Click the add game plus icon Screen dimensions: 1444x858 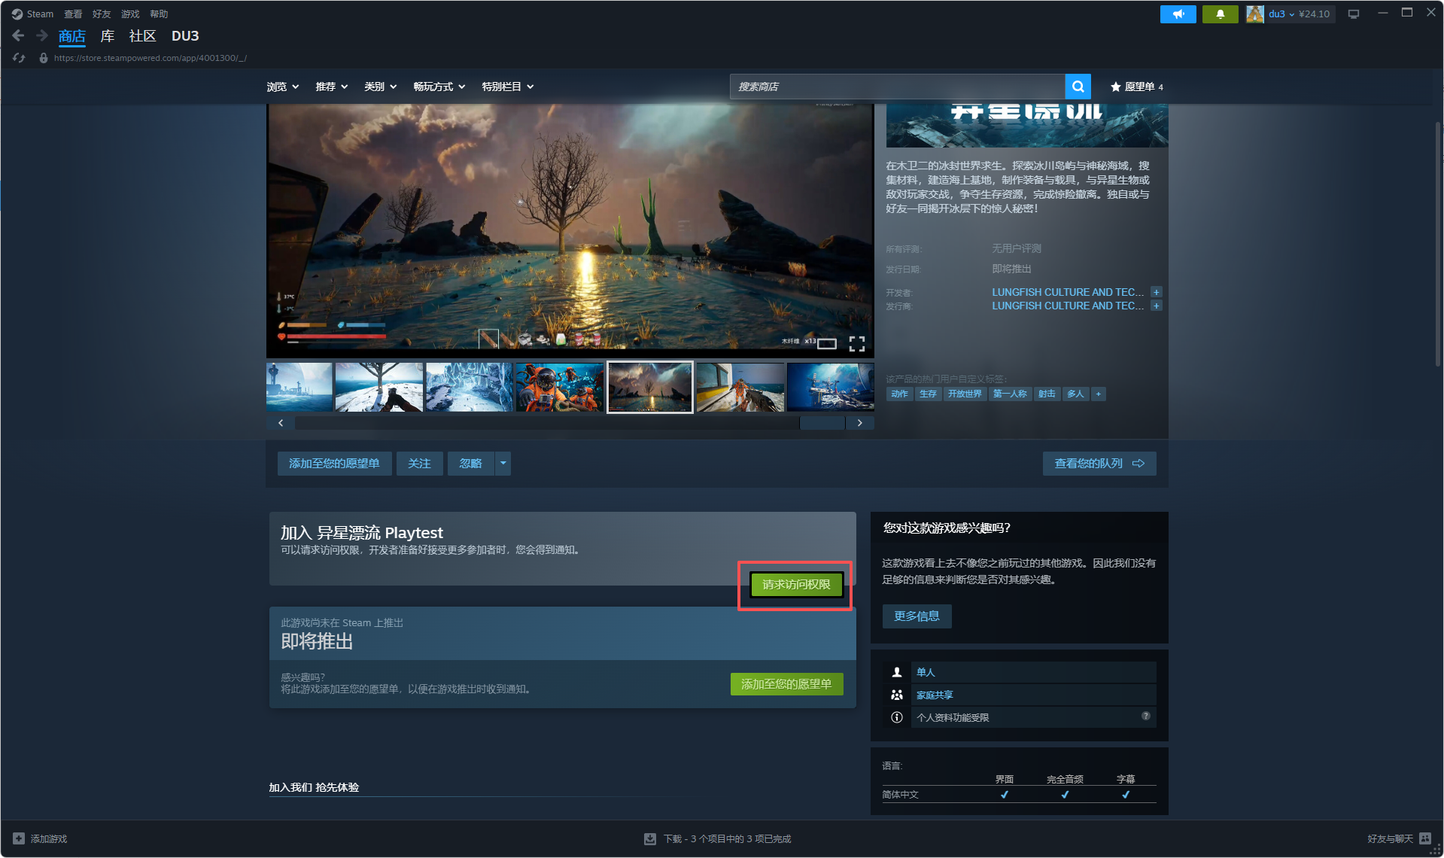point(19,838)
